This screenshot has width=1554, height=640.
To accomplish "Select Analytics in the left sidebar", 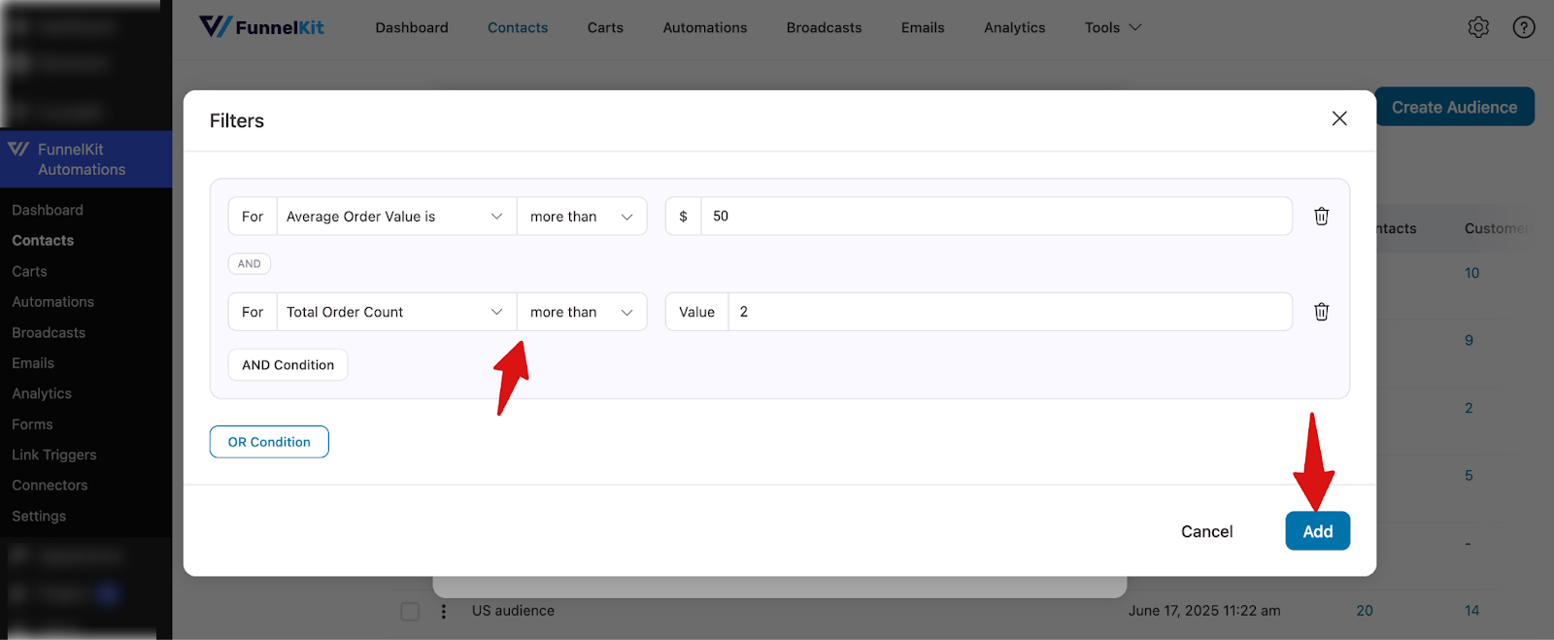I will click(42, 394).
